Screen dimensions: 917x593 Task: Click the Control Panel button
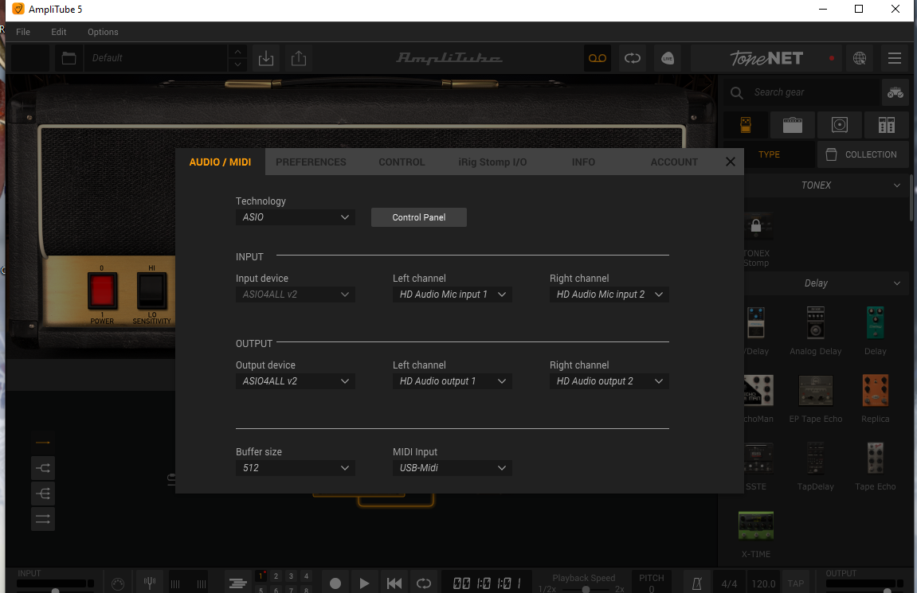tap(419, 217)
